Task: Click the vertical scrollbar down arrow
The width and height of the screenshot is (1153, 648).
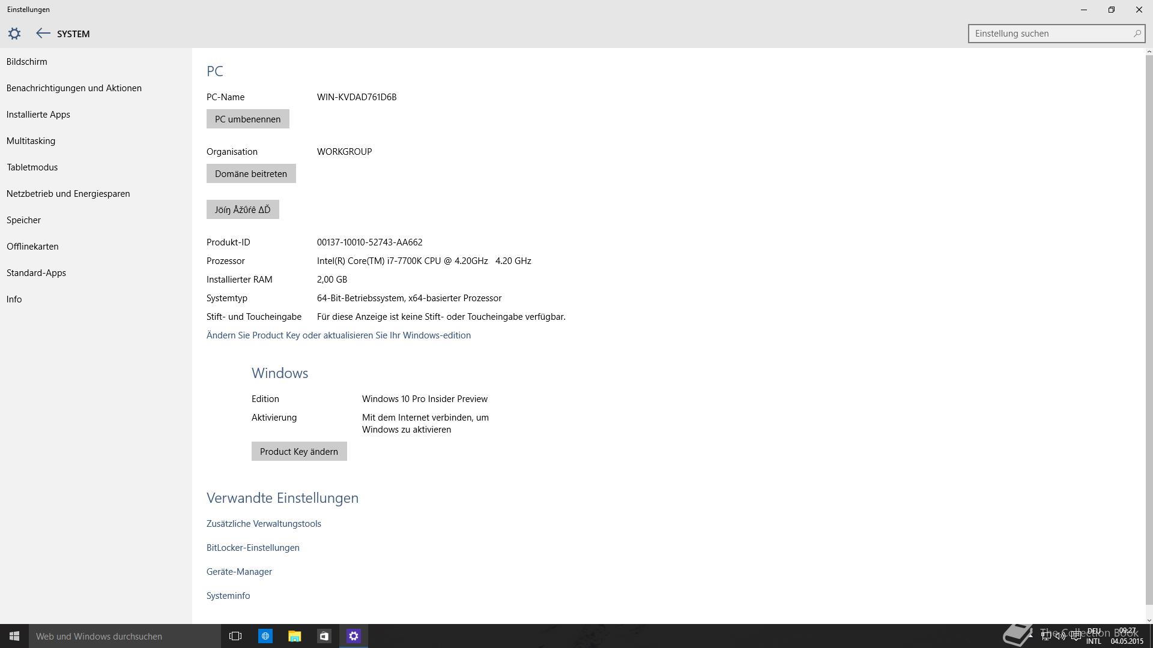Action: pyautogui.click(x=1149, y=620)
